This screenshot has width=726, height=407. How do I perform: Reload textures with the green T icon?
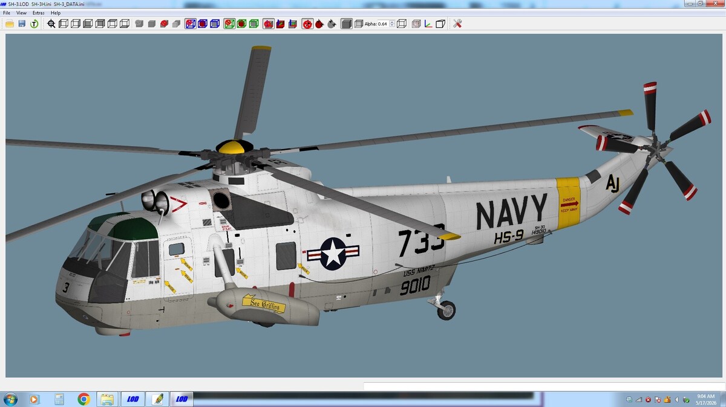[34, 24]
